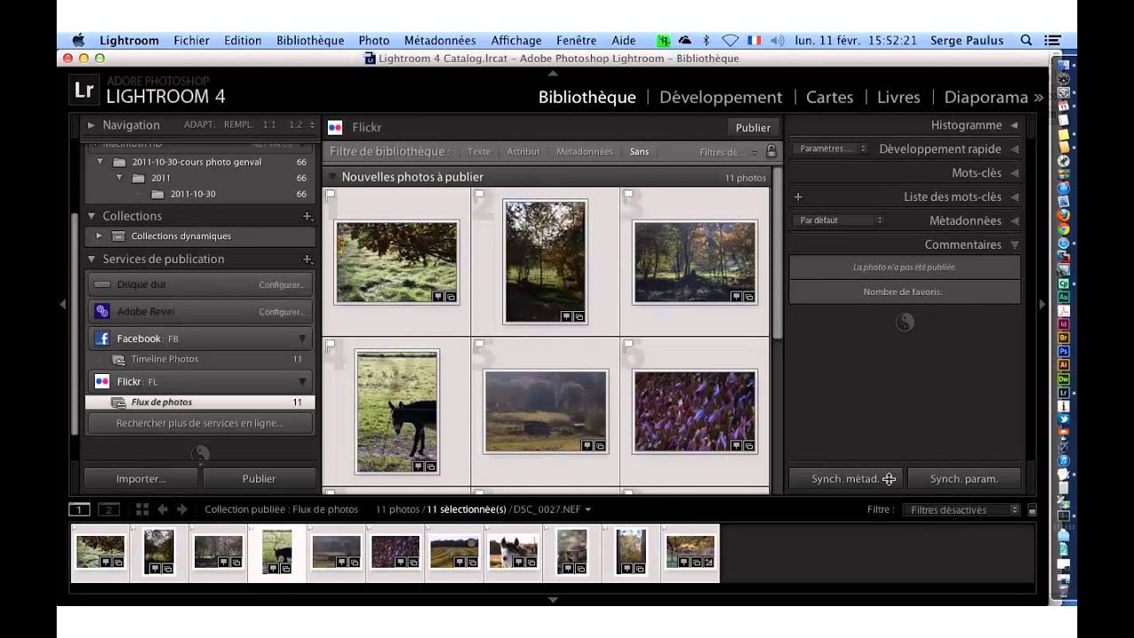The image size is (1134, 638).
Task: Hide the right panel with the edge arrow
Action: point(1042,304)
